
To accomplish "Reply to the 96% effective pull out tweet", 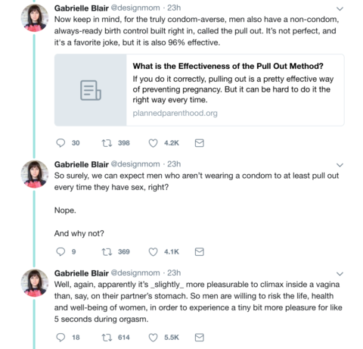I will 60,143.
